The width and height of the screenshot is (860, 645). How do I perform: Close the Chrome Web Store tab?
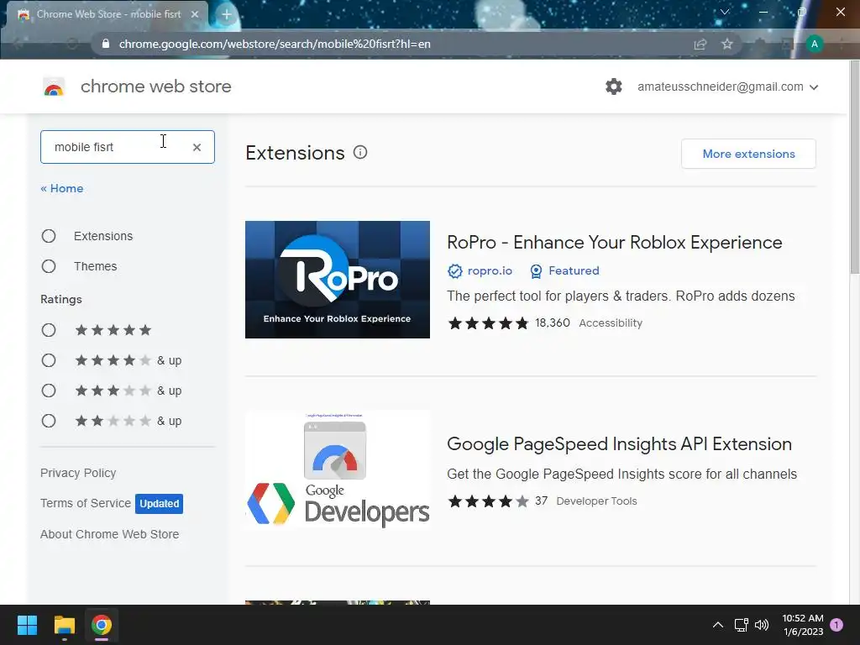(195, 14)
